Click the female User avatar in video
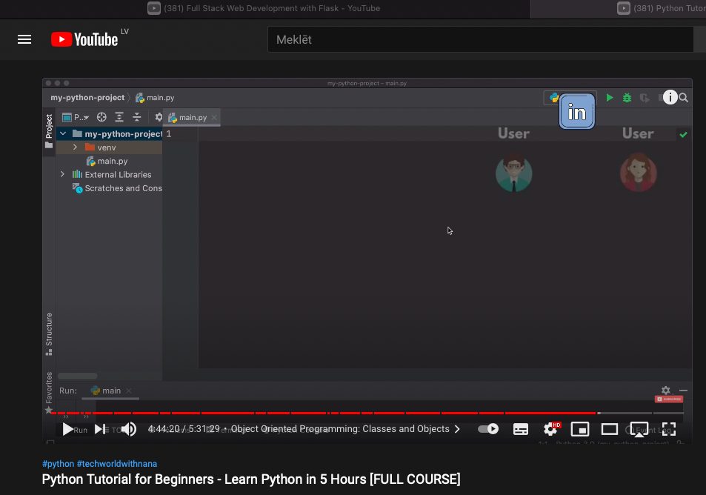The width and height of the screenshot is (706, 495). point(638,173)
